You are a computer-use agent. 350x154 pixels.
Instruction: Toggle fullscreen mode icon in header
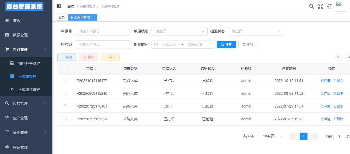320,6
